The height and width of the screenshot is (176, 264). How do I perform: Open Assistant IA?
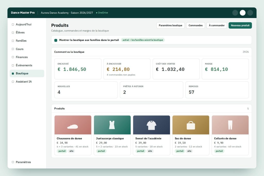[x=27, y=82]
